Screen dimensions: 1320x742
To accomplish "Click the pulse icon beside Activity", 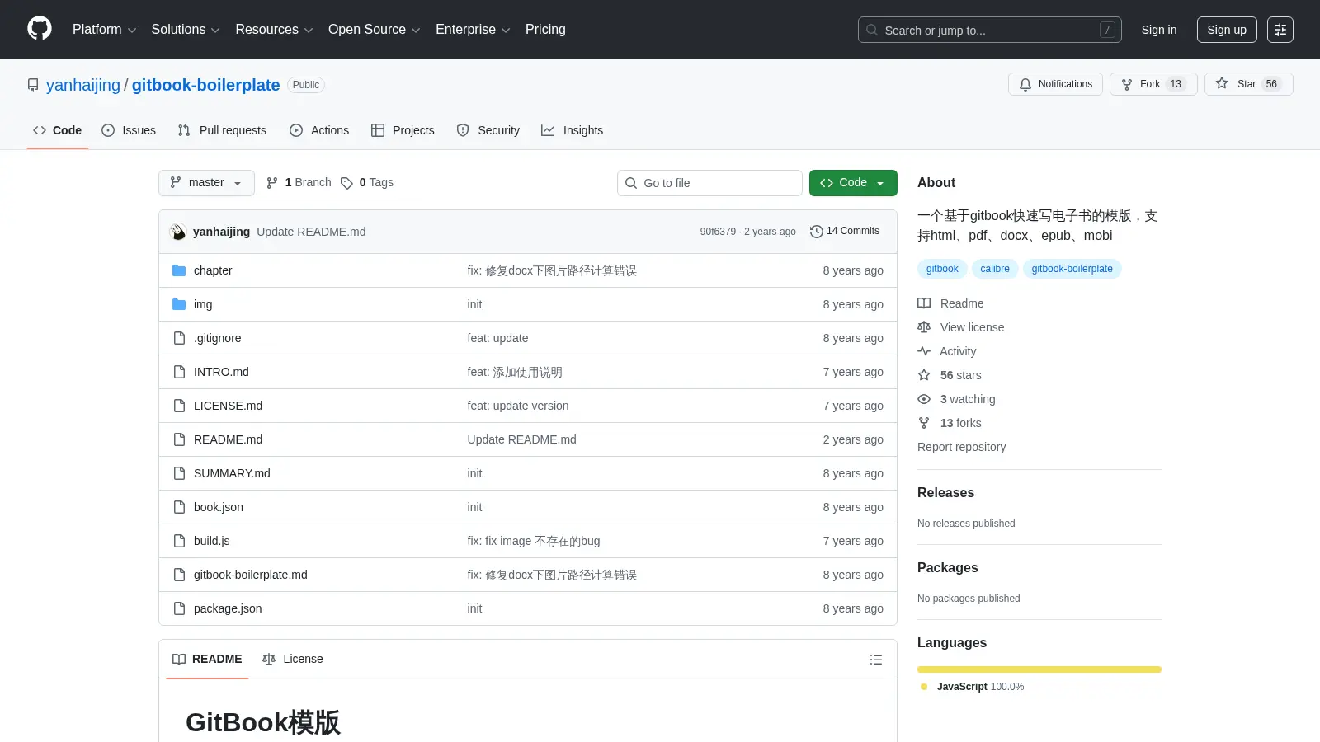I will click(924, 351).
